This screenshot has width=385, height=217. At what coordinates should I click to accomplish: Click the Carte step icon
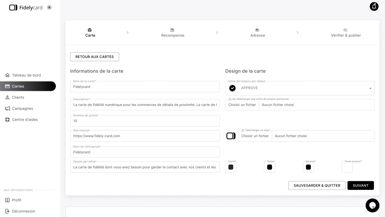90,30
